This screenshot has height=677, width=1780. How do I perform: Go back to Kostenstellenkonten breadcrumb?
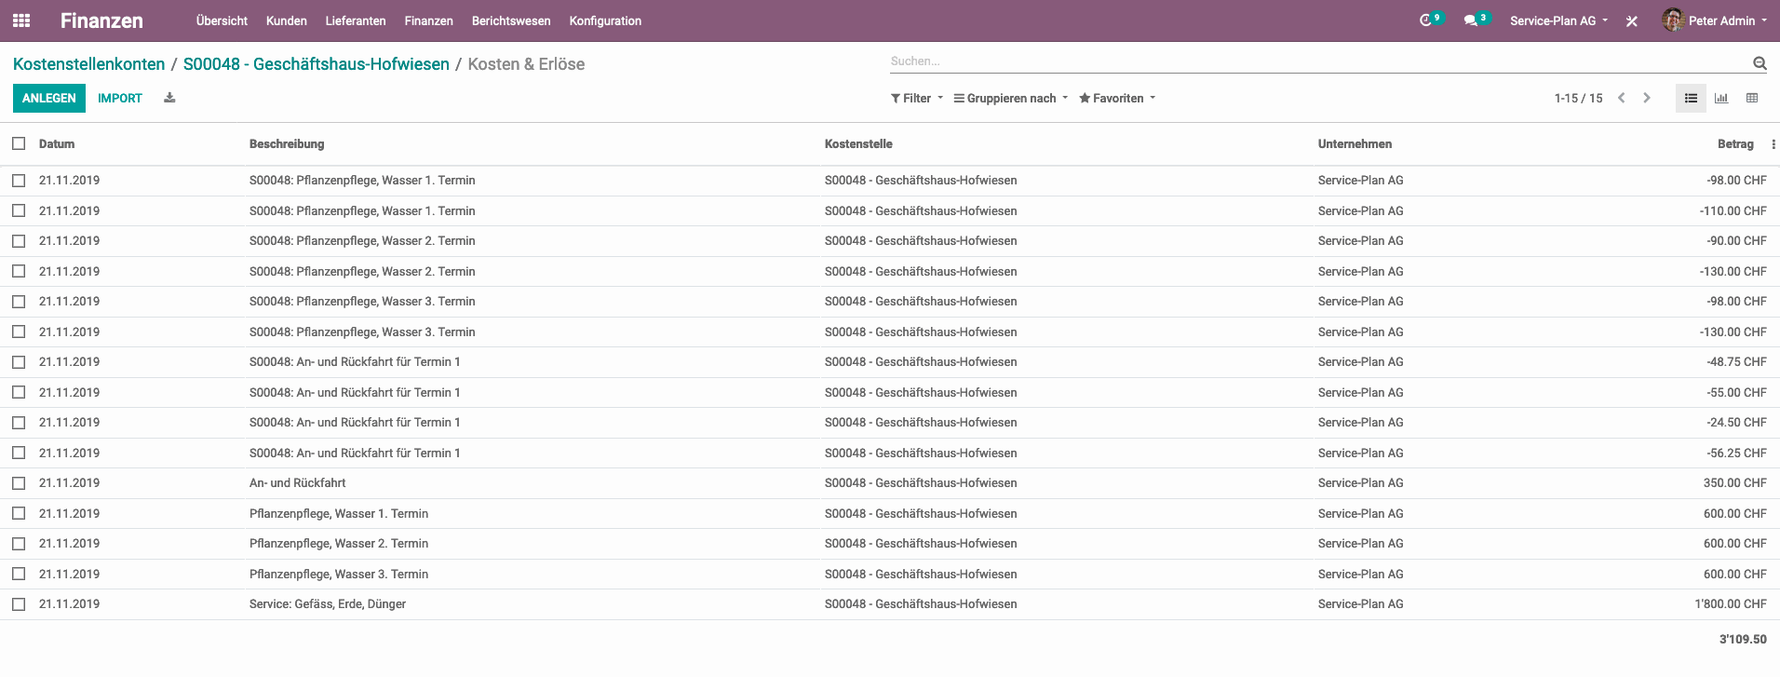(88, 64)
